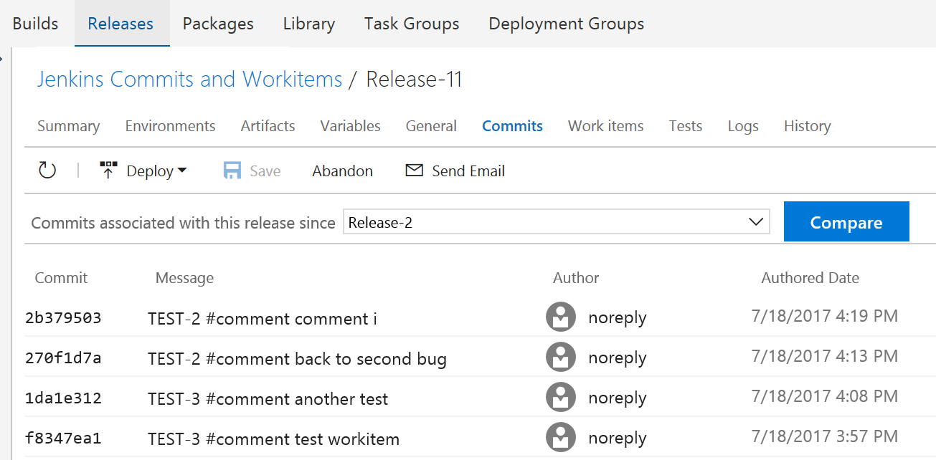Click the author avatar on commit f8347ea1
The height and width of the screenshot is (460, 936).
pyautogui.click(x=560, y=438)
